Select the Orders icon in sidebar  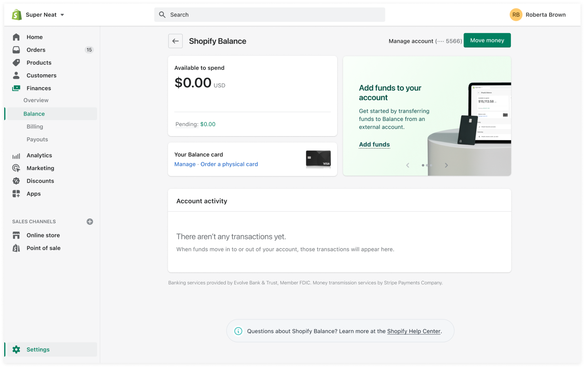16,50
